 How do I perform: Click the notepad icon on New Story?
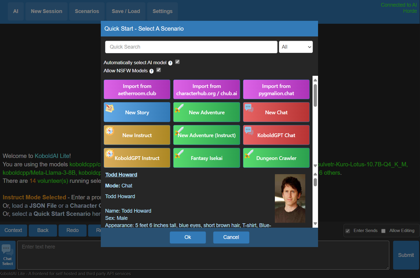109,108
